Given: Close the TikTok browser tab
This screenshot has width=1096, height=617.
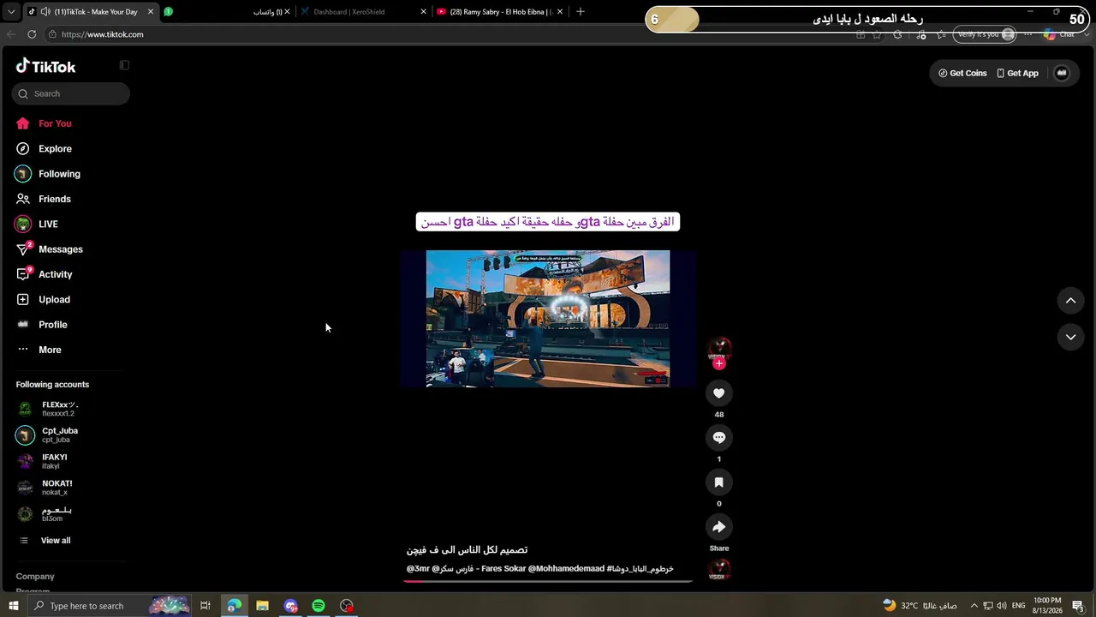Looking at the screenshot, I should click(151, 12).
